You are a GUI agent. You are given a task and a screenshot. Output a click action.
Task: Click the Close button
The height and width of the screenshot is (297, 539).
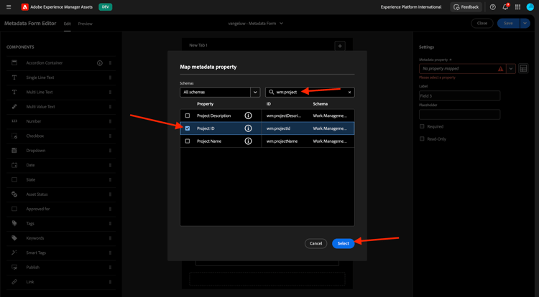tap(482, 24)
